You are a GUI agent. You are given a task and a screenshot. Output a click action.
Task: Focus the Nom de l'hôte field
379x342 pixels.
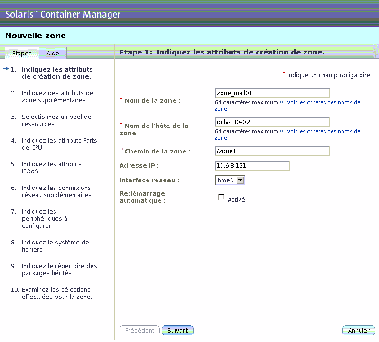pyautogui.click(x=272, y=122)
